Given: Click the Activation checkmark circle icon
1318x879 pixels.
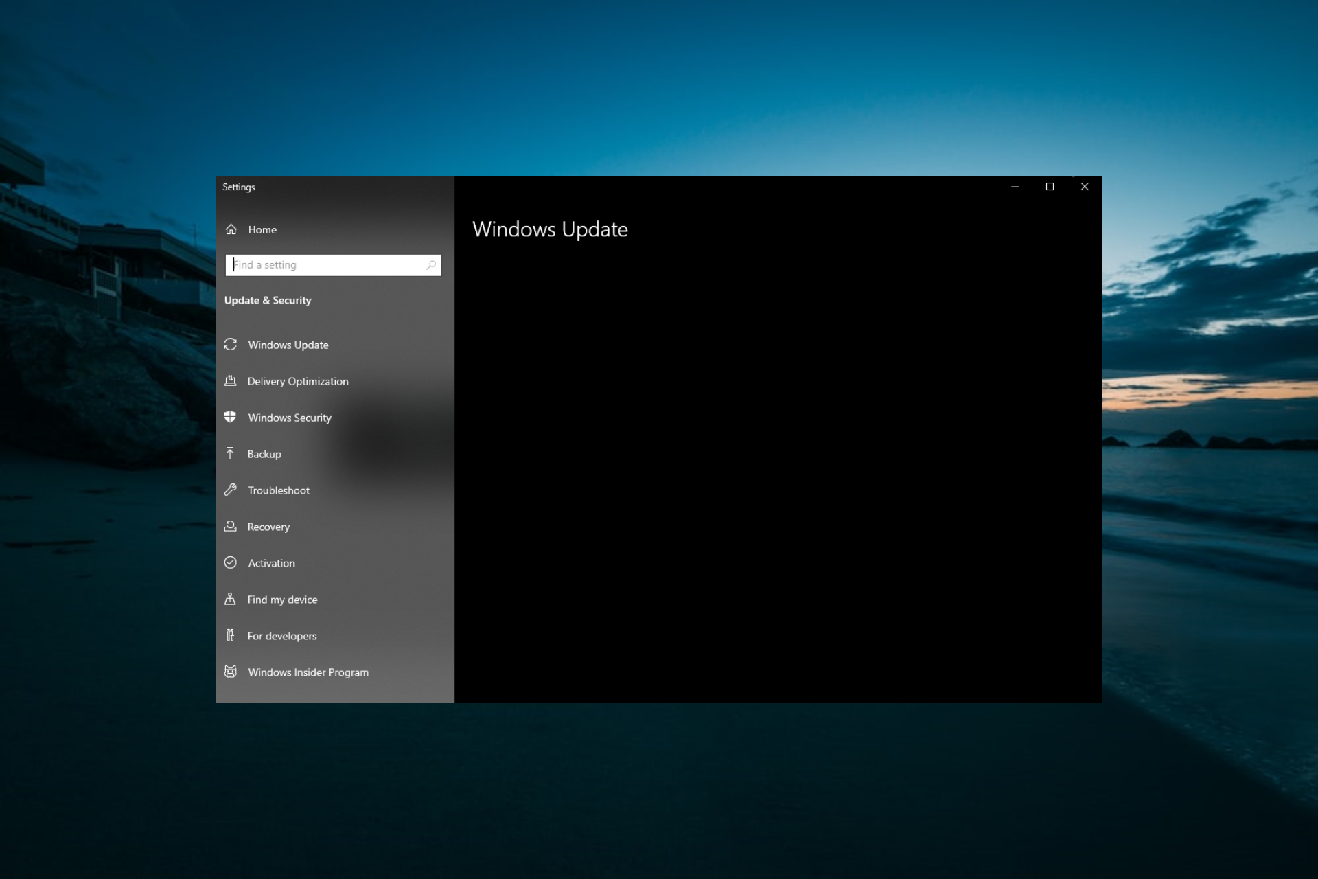Looking at the screenshot, I should [x=231, y=562].
